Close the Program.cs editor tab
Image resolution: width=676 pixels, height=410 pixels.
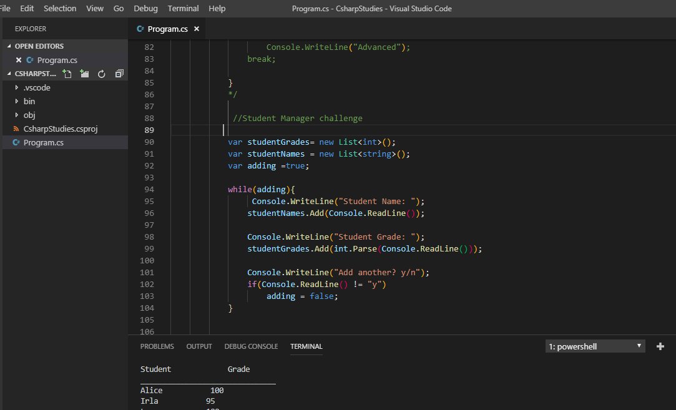[x=196, y=29]
